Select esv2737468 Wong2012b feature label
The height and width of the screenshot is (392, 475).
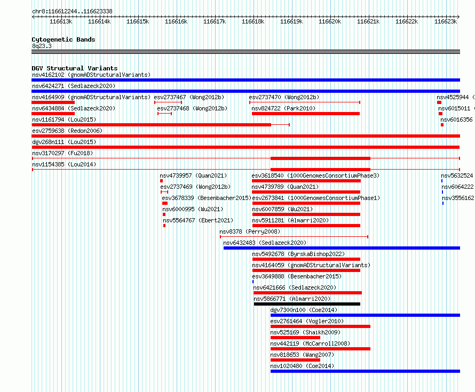[x=192, y=108]
